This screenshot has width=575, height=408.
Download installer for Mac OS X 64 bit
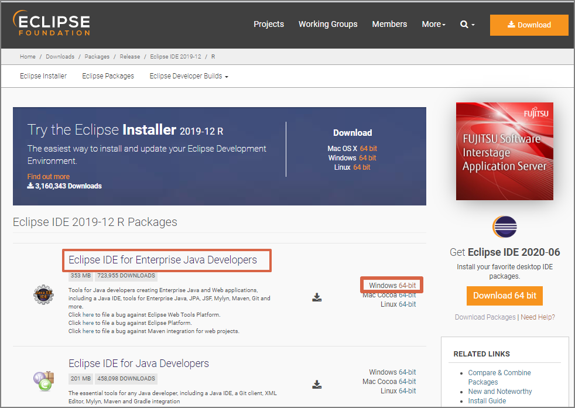click(368, 149)
